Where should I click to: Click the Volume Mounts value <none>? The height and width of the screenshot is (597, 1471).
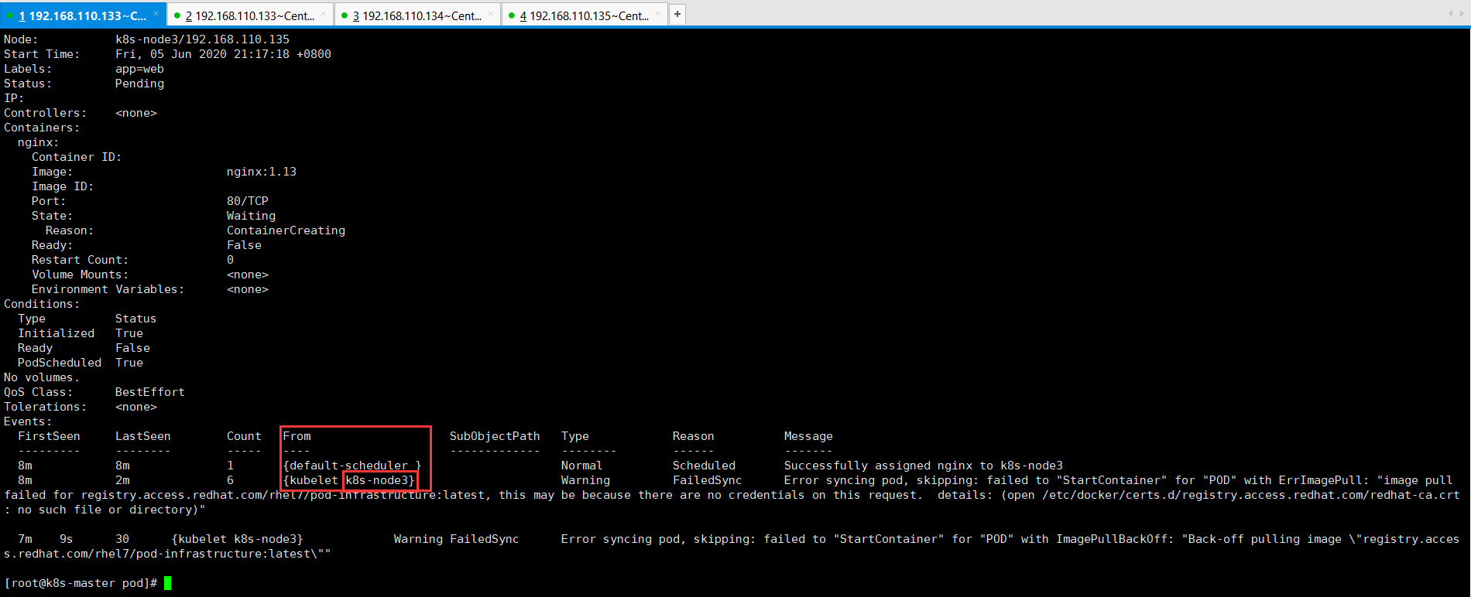coord(248,275)
